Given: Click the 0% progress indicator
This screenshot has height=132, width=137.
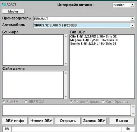Looking at the screenshot, I should pos(7,129).
